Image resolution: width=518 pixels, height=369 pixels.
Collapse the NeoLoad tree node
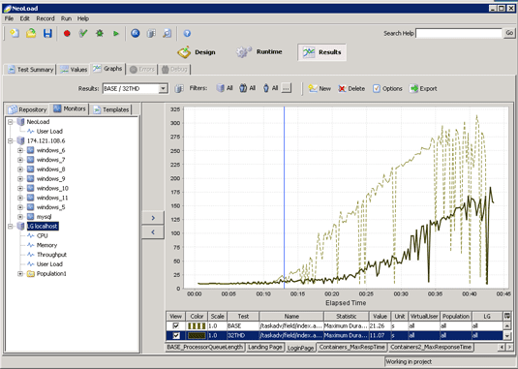11,122
